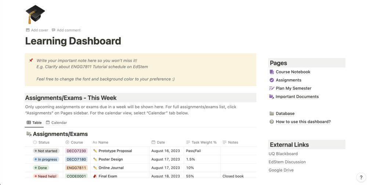Change the In progress status tag
369x185 pixels.
pyautogui.click(x=46, y=159)
